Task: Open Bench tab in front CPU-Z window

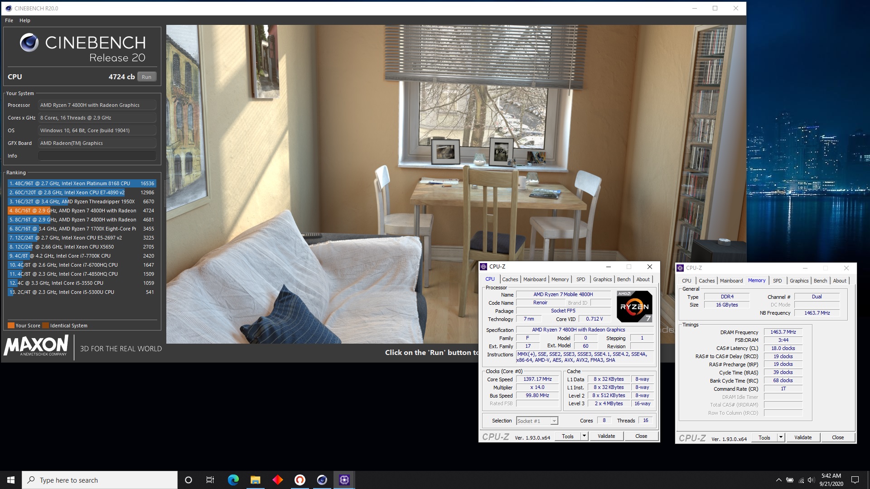Action: (623, 279)
